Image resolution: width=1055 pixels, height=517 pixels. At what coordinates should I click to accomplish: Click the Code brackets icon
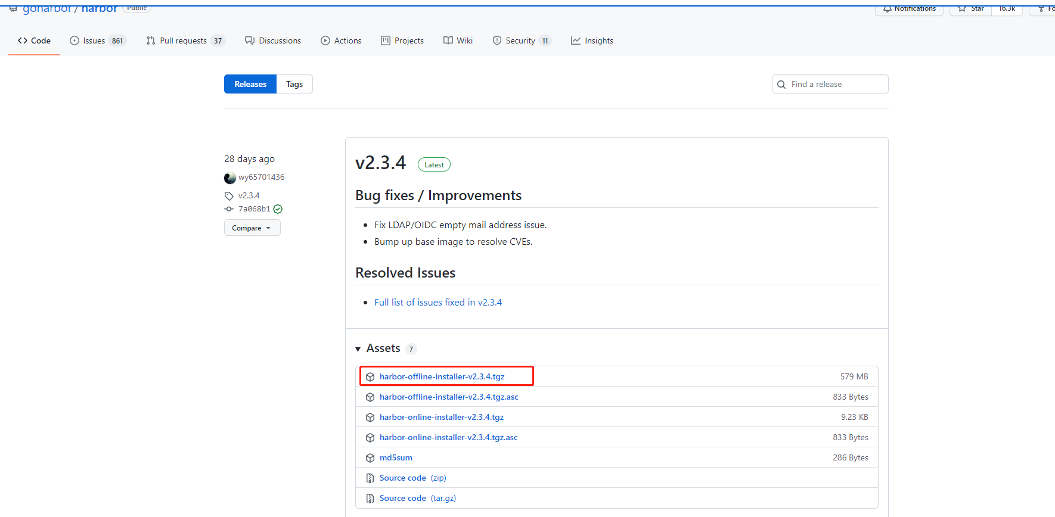pyautogui.click(x=23, y=41)
